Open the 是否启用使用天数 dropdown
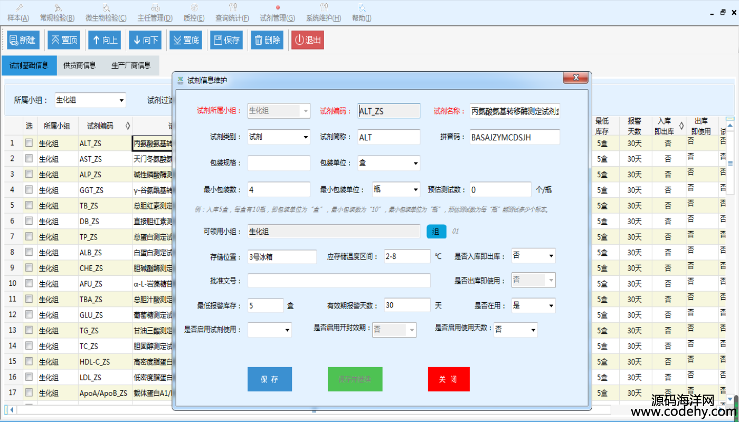Screen dimensions: 739x422 tap(516, 330)
